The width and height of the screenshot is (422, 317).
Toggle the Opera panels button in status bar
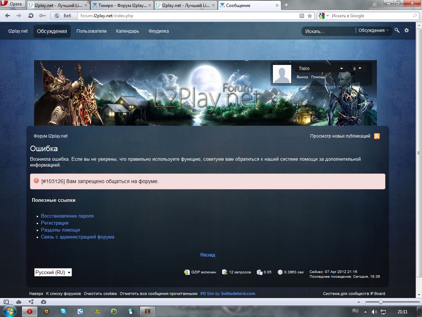pos(6,302)
